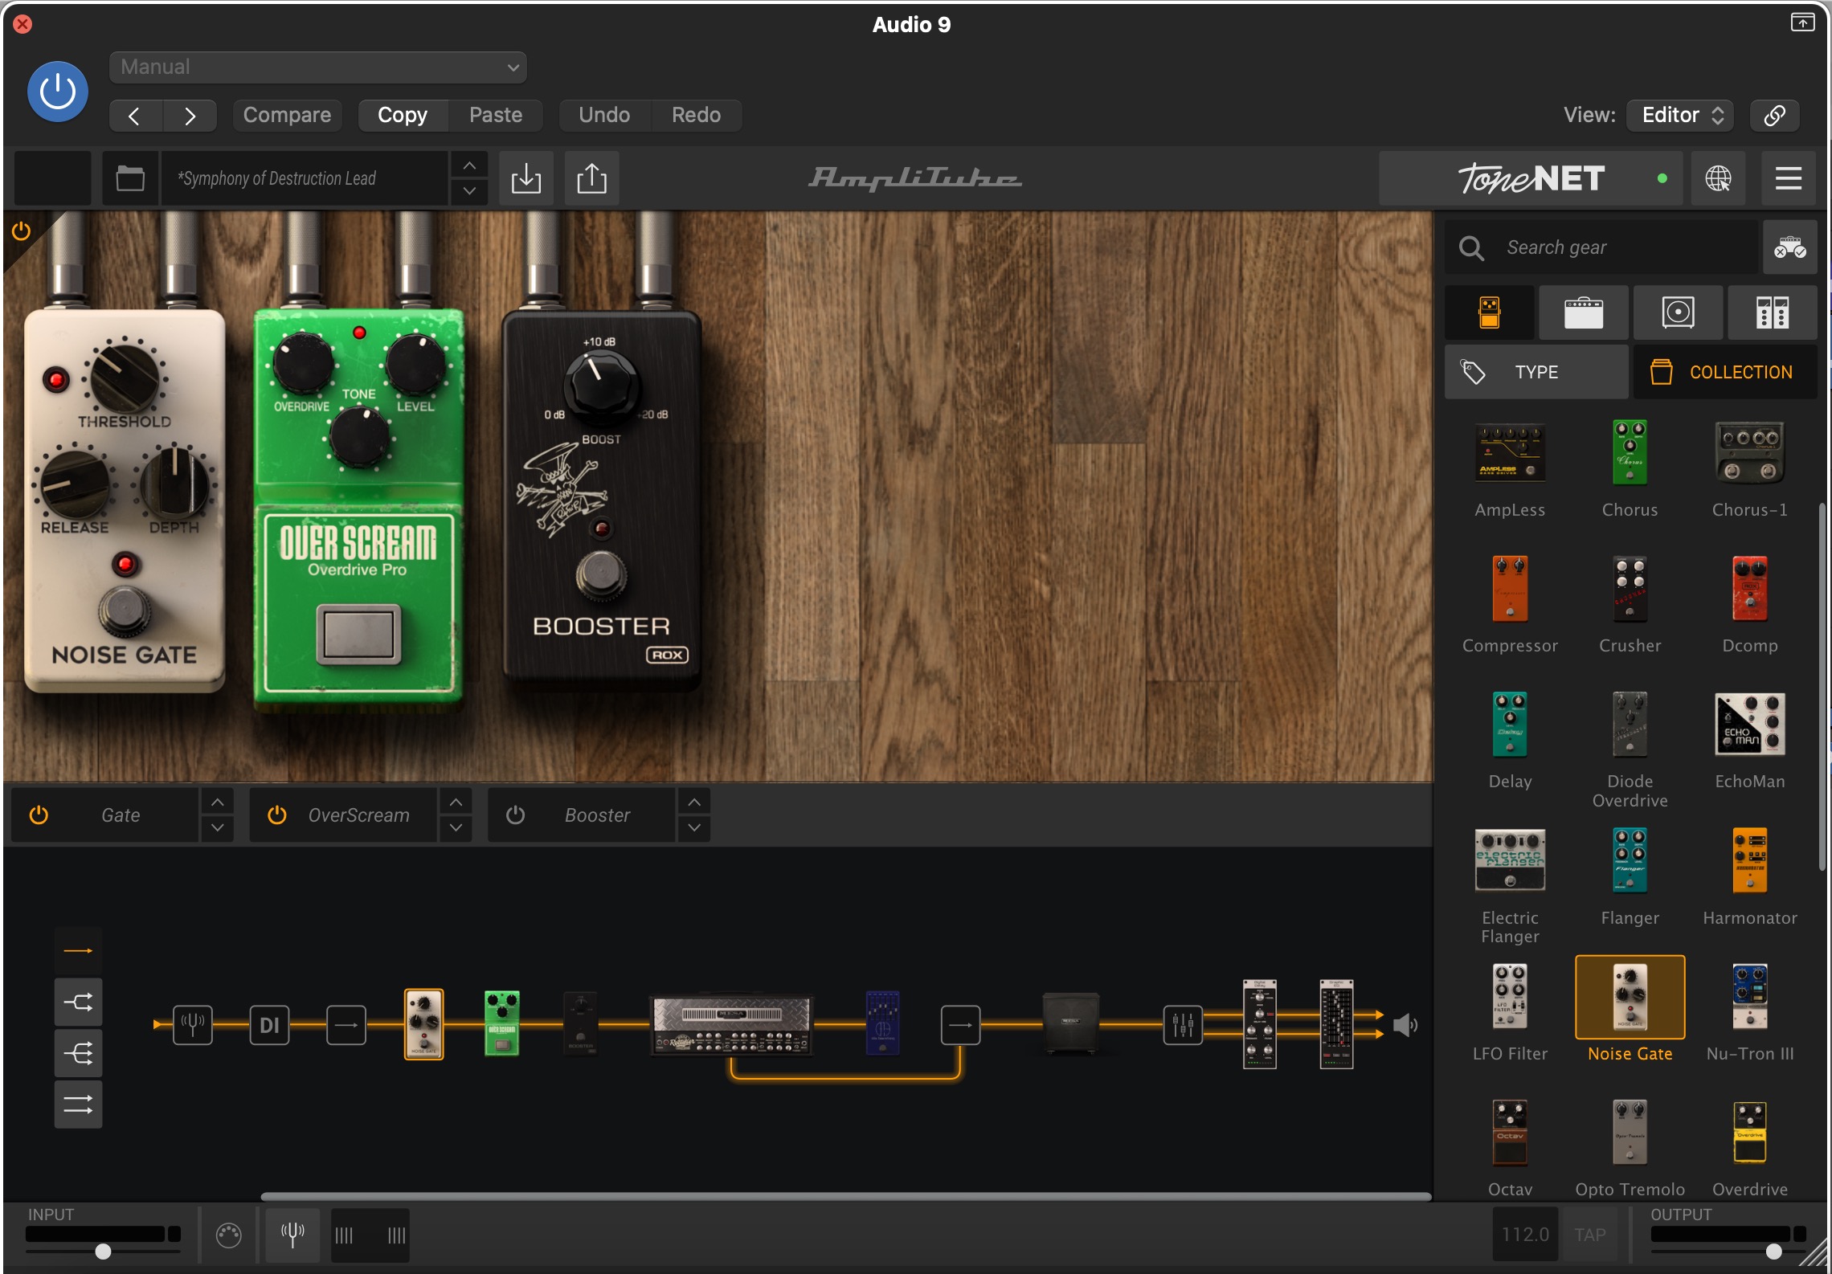Click the Compare button
This screenshot has width=1832, height=1274.
click(x=287, y=115)
